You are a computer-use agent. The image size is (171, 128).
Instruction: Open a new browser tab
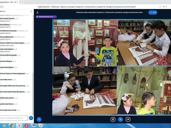point(22,2)
